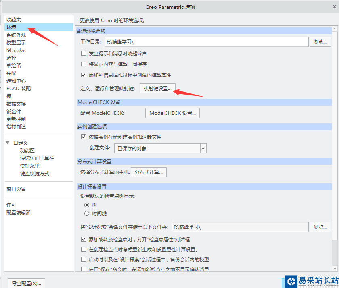Open 收藏夹 in the options list
The image size is (339, 288).
(14, 20)
